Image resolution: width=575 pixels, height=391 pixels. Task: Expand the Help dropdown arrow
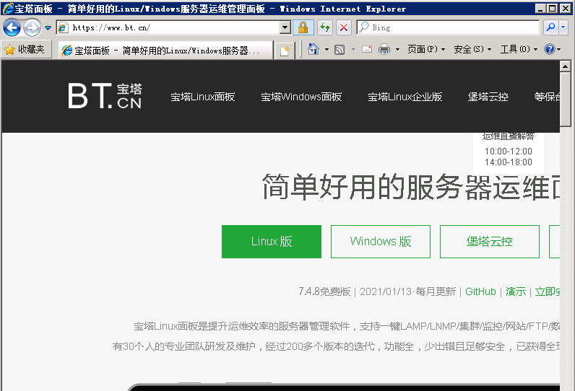[559, 49]
